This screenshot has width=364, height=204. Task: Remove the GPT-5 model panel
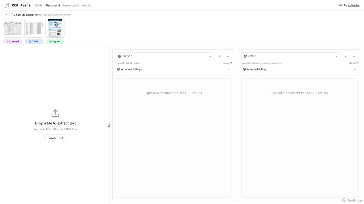coord(346,56)
